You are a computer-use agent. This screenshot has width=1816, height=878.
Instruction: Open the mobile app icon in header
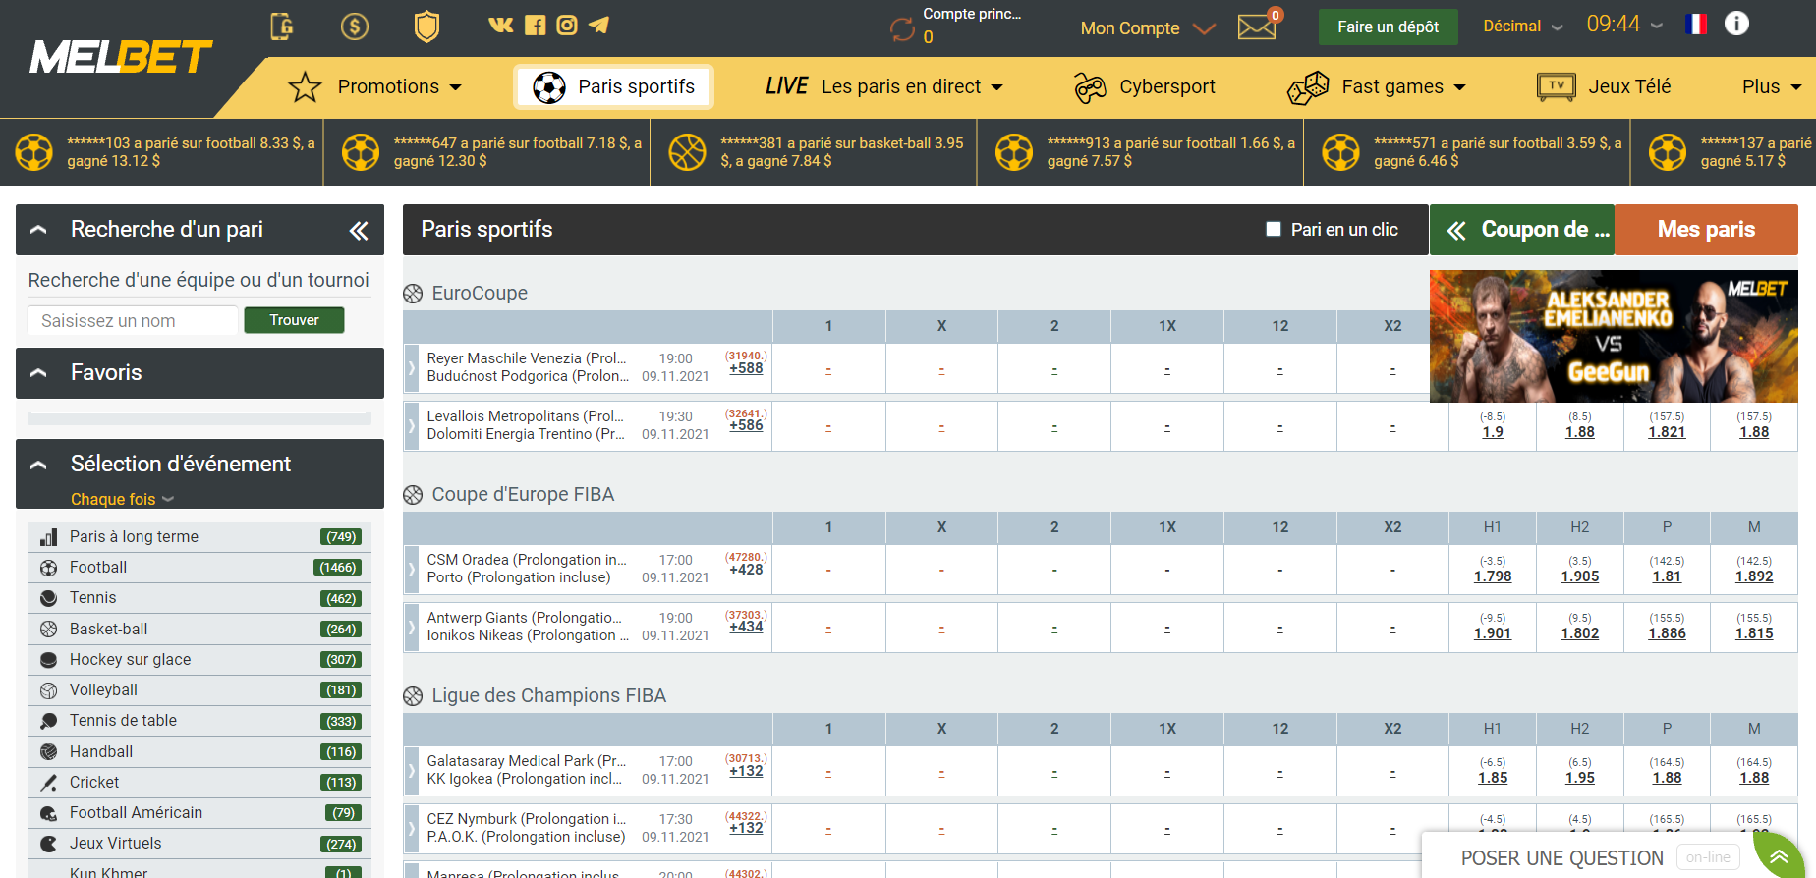[x=282, y=26]
